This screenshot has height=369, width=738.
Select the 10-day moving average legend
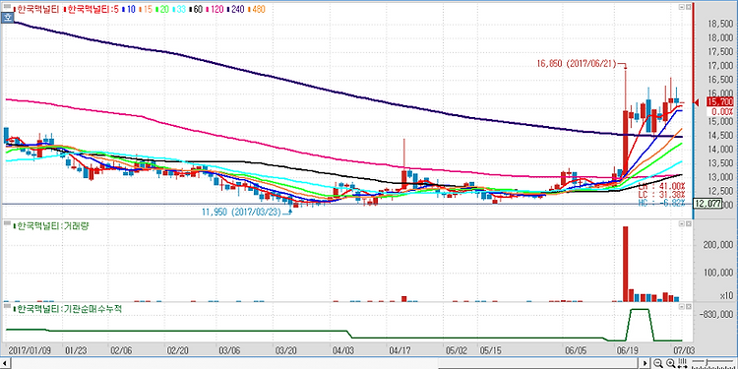click(x=130, y=9)
